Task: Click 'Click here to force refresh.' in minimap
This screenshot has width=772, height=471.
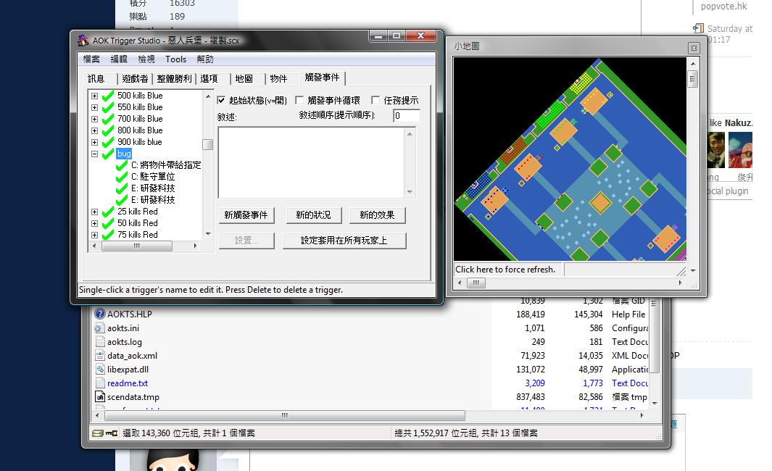Action: [506, 270]
